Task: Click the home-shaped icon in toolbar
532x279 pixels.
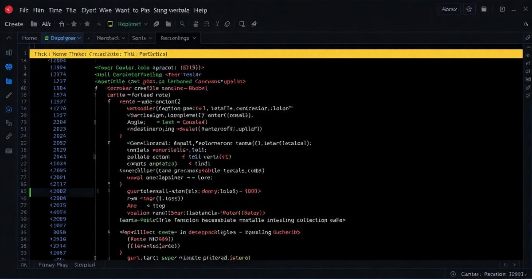Action: point(62,24)
